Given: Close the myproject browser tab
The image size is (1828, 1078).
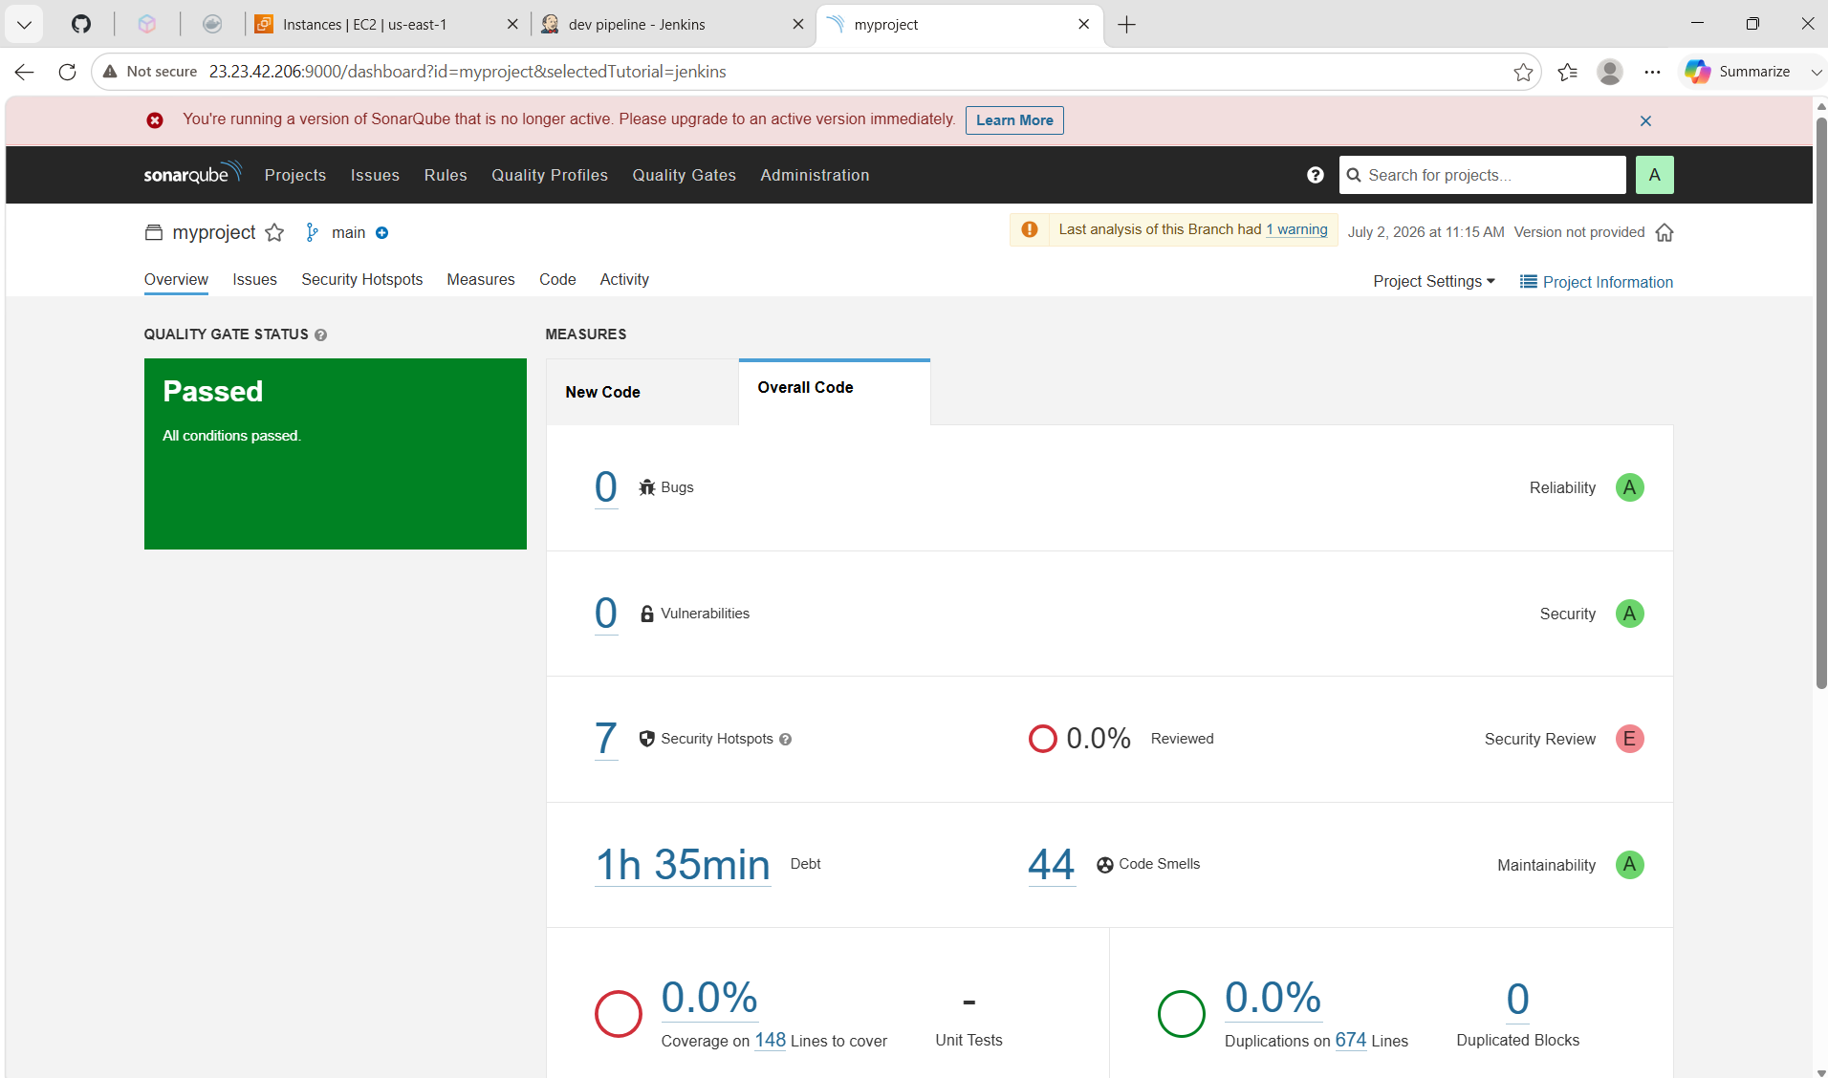Looking at the screenshot, I should pos(1083,24).
